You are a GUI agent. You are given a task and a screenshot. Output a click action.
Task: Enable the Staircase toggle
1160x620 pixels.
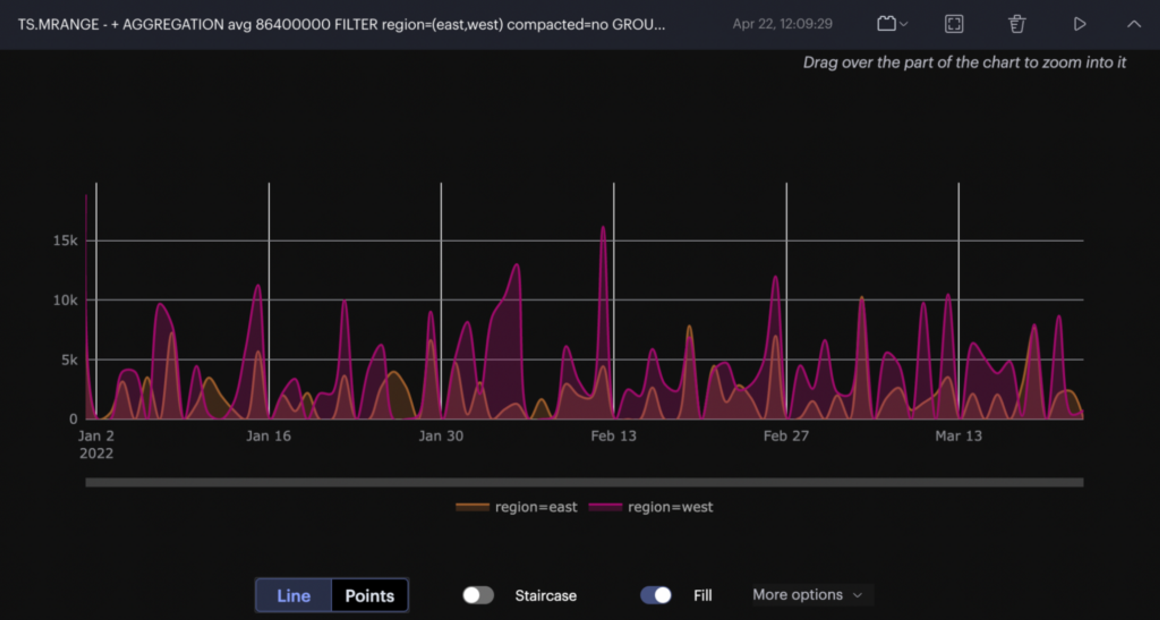(478, 595)
